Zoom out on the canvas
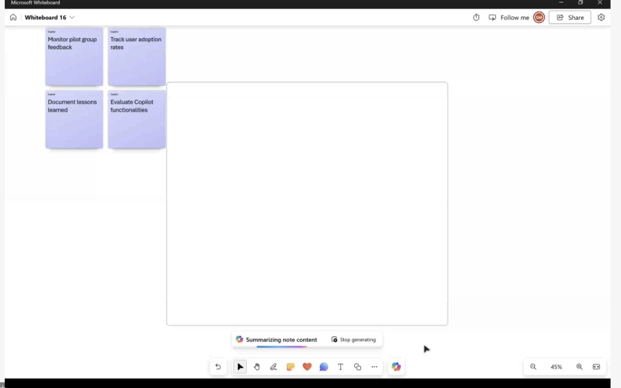Image resolution: width=621 pixels, height=388 pixels. click(533, 367)
